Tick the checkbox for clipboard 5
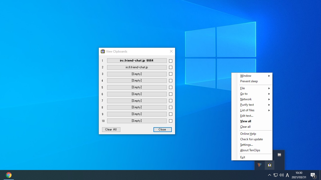Image resolution: width=321 pixels, height=180 pixels. tap(171, 87)
